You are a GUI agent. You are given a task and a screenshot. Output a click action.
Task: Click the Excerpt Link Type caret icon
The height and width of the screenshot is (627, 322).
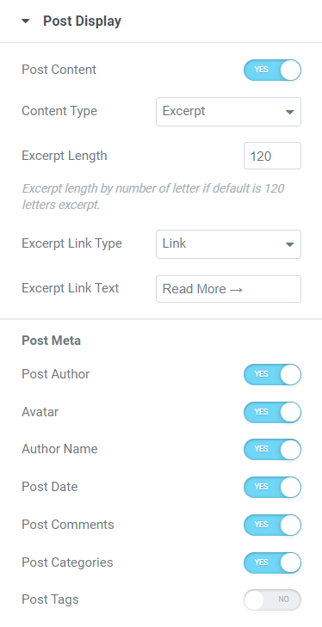pyautogui.click(x=289, y=244)
